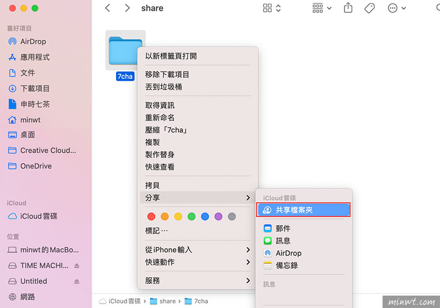Image resolution: width=440 pixels, height=308 pixels.
Task: Share via 郵件 in submenu
Action: [303, 229]
